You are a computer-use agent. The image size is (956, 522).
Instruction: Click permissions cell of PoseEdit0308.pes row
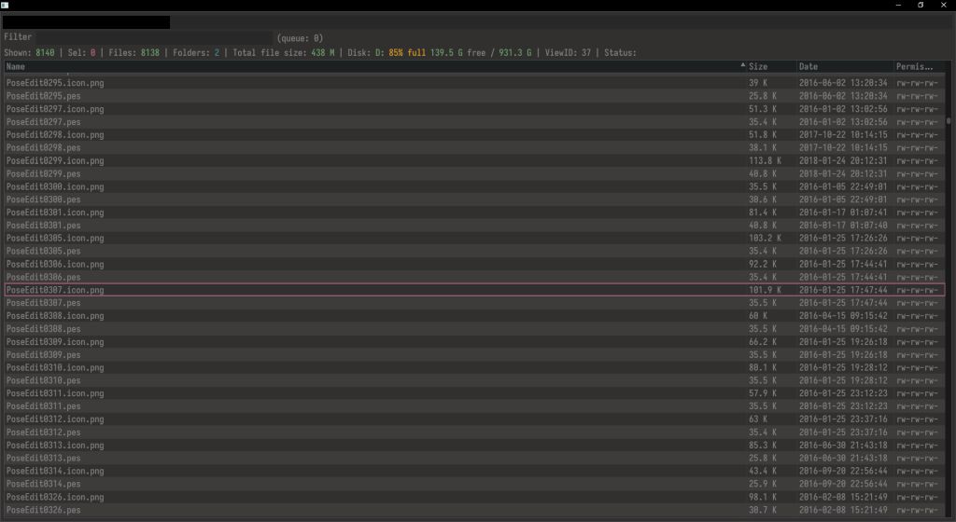pos(917,328)
